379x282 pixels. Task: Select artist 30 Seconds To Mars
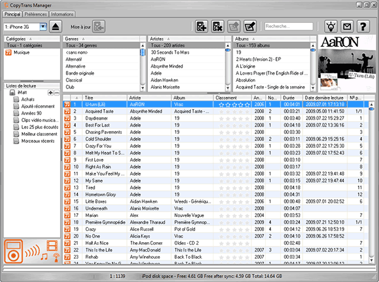point(186,52)
